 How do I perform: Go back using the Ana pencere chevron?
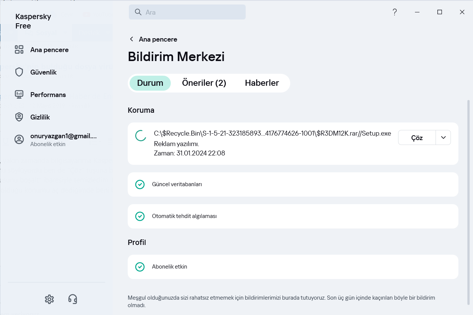pos(131,39)
